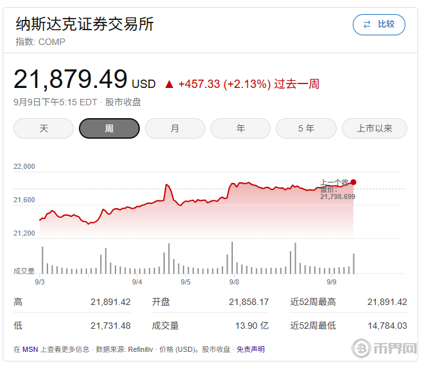The width and height of the screenshot is (424, 366).
Task: Click the 纳斯达克证券交易所 title
Action: tap(85, 24)
